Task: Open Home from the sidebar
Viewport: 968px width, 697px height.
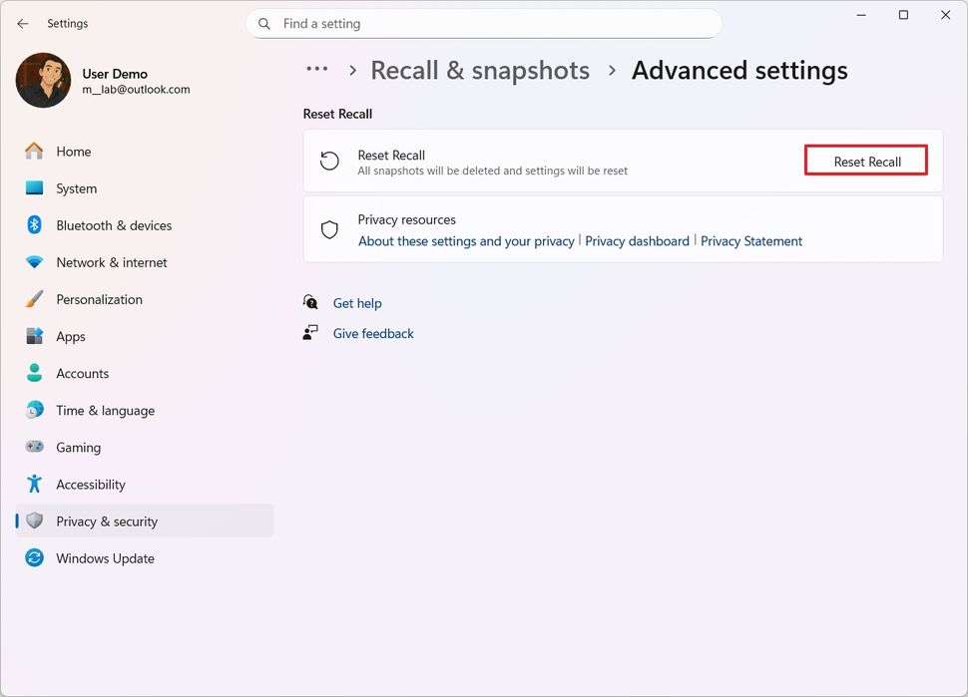Action: tap(73, 151)
